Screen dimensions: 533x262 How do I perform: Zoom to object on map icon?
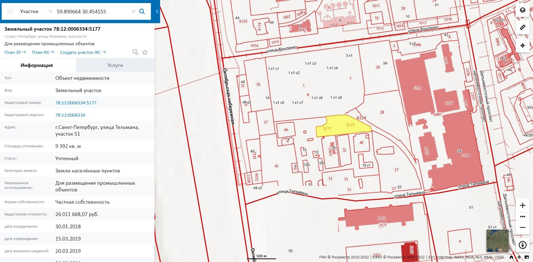coord(135,52)
